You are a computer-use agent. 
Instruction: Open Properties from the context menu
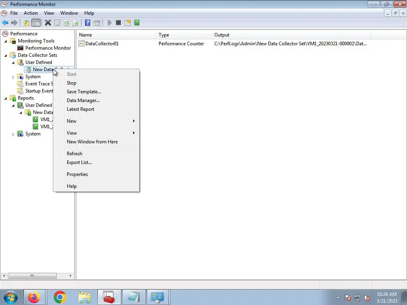point(96,175)
